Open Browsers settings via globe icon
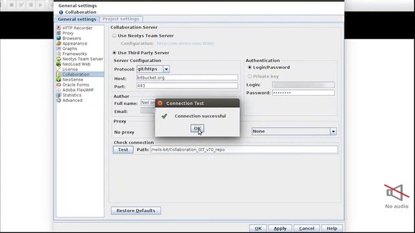 click(59, 38)
